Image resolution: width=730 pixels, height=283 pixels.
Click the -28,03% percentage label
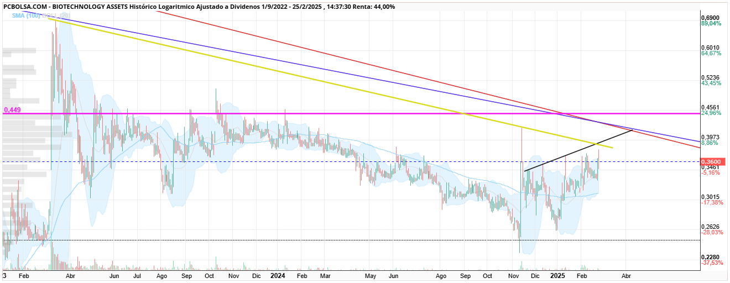click(x=712, y=233)
